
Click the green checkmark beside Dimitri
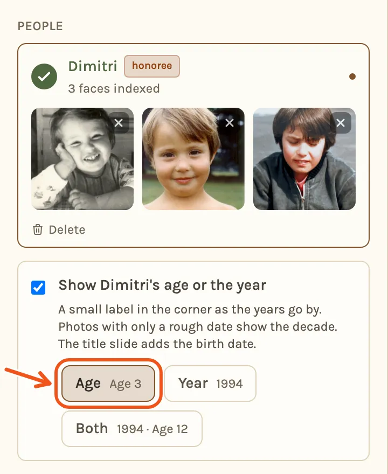(44, 76)
